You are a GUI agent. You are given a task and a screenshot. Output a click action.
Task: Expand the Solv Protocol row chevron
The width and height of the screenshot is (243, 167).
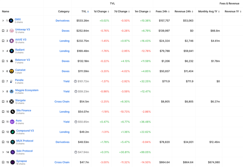click(x=3, y=152)
